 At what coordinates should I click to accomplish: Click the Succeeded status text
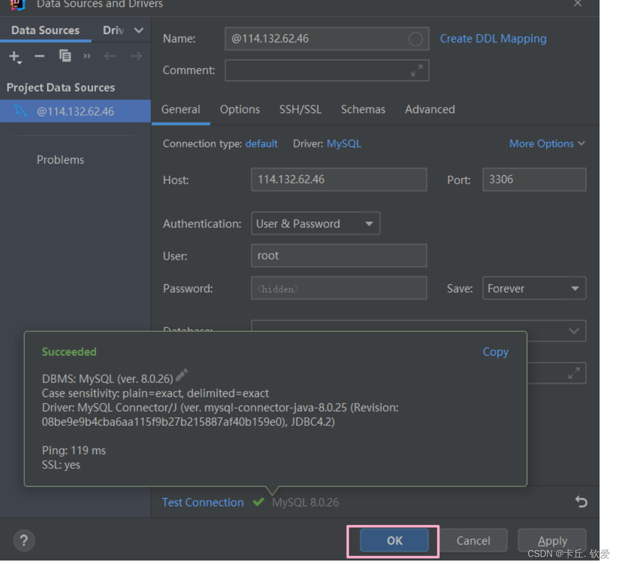[x=69, y=352]
